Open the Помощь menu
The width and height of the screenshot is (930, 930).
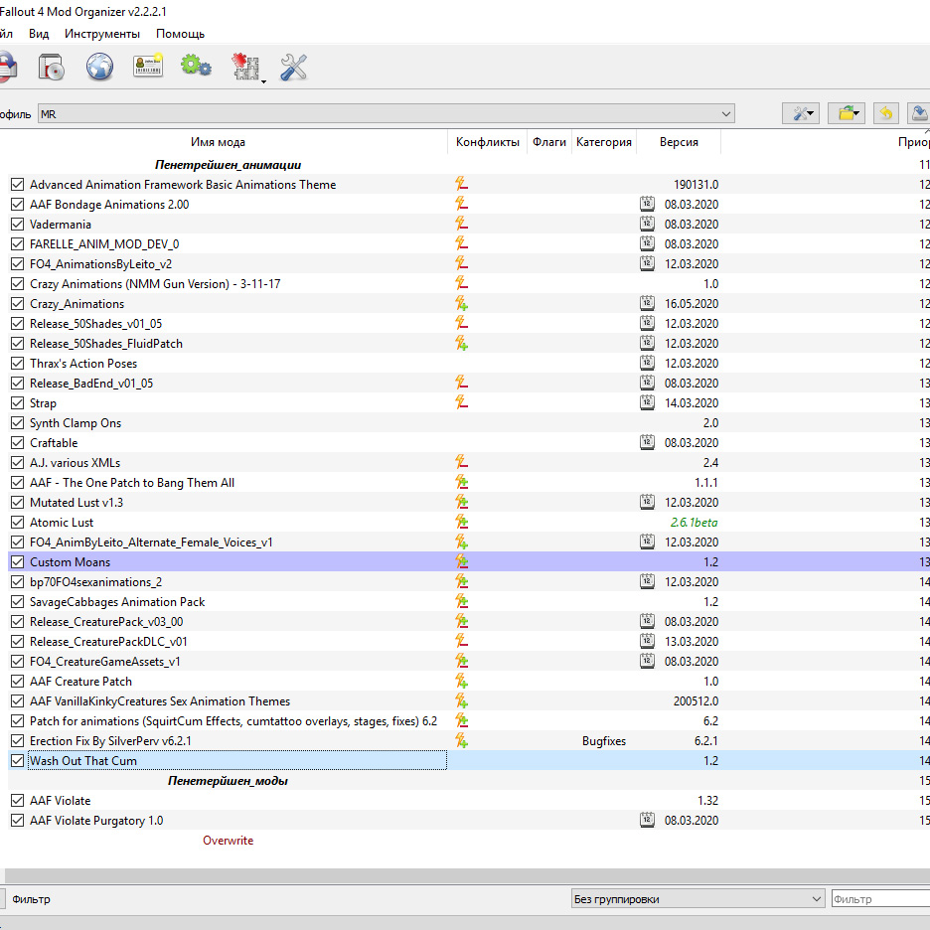click(x=180, y=34)
